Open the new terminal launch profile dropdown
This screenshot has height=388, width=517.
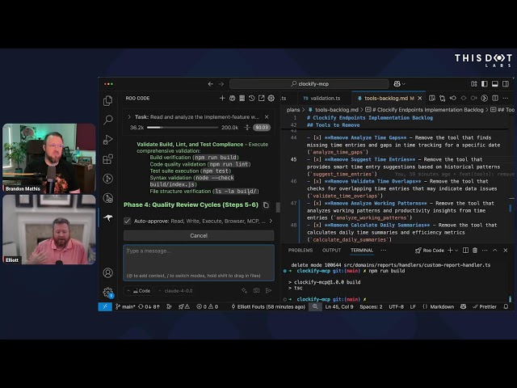click(456, 251)
